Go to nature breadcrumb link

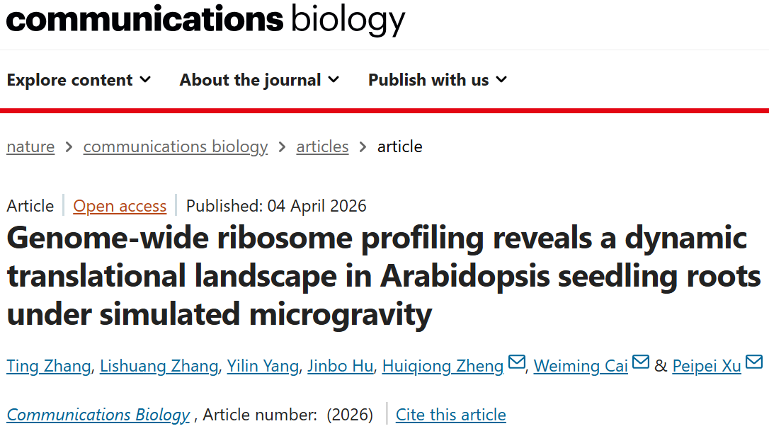point(30,146)
